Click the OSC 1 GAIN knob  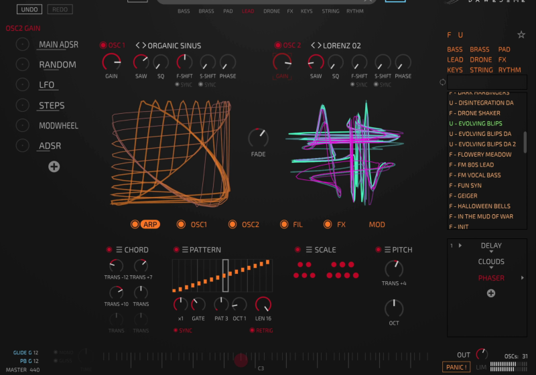111,62
